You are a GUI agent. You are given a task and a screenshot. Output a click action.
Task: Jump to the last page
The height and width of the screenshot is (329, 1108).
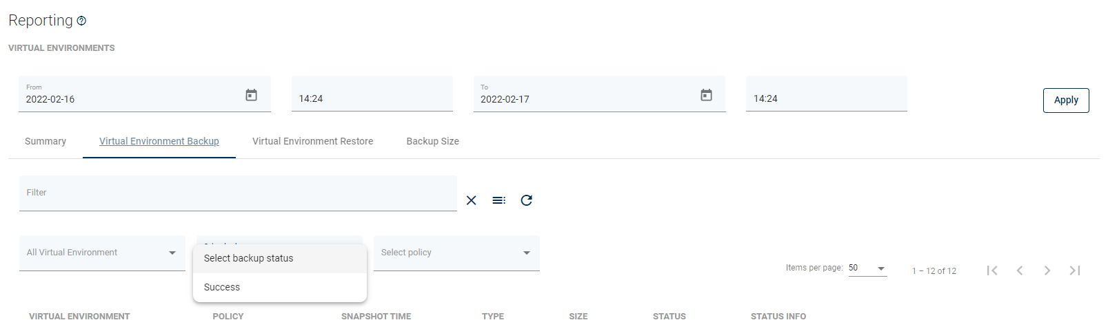click(x=1075, y=270)
